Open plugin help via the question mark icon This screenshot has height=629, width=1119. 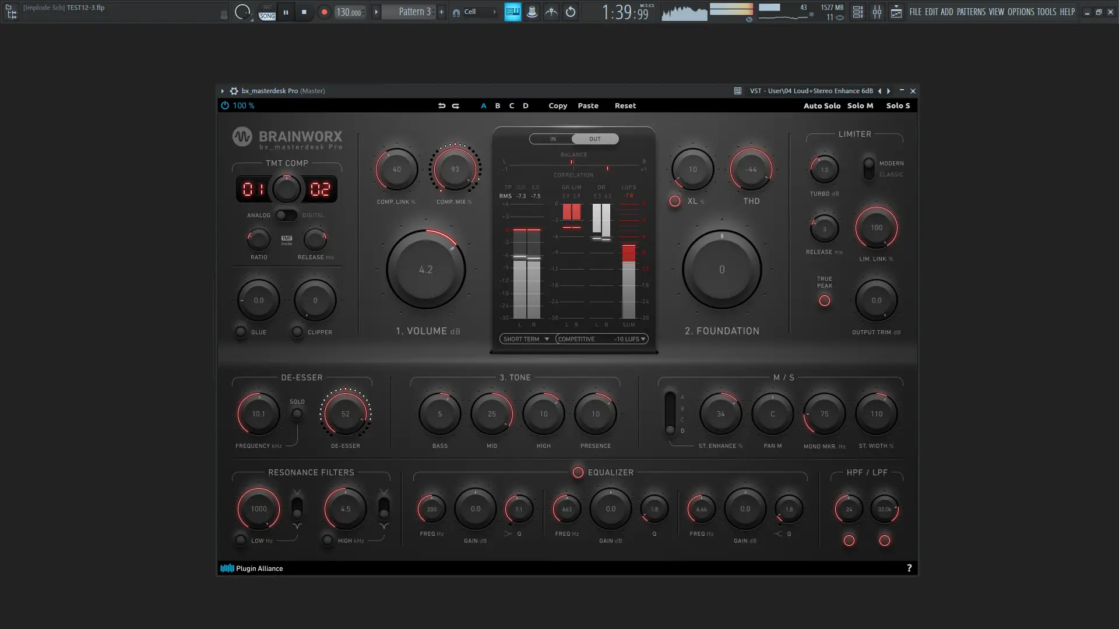(909, 568)
